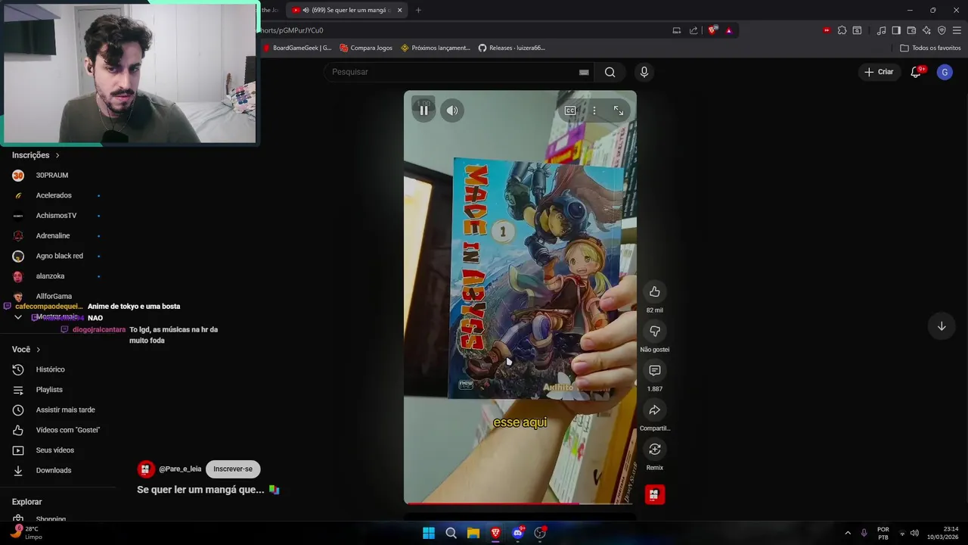Click the Criar create button
Image resolution: width=968 pixels, height=545 pixels.
(x=879, y=72)
